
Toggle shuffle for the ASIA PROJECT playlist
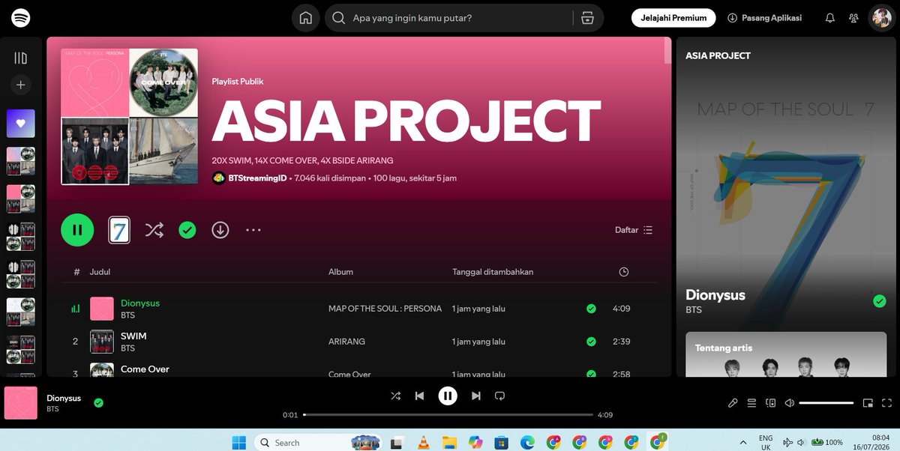point(154,230)
